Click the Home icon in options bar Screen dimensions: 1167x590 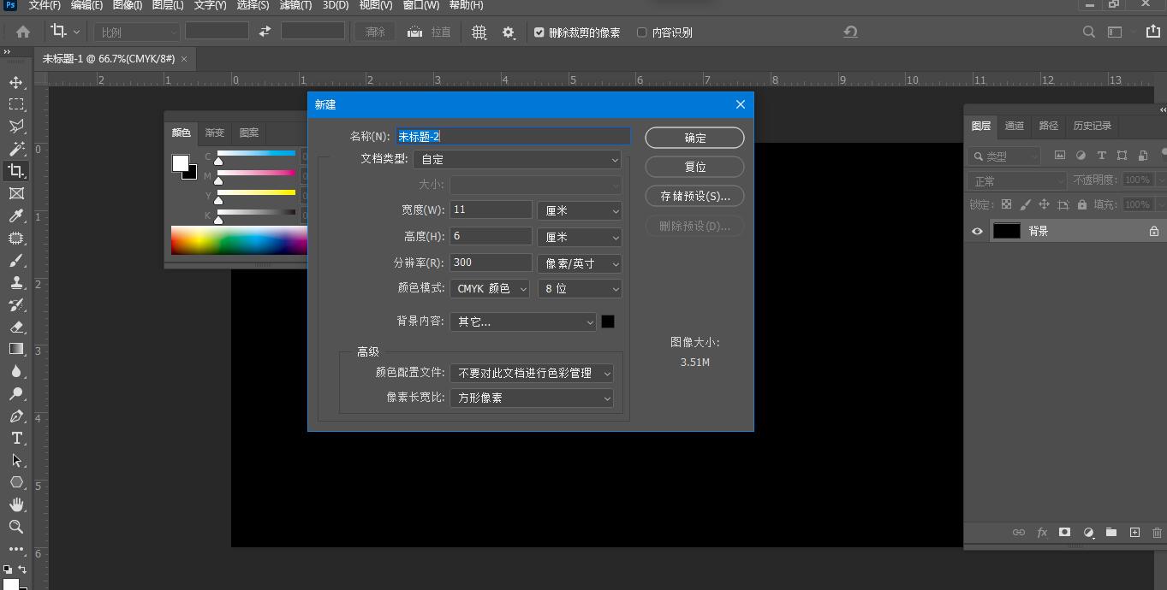(23, 32)
